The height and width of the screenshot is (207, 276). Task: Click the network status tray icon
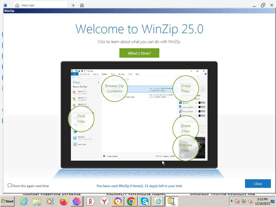pos(244,201)
